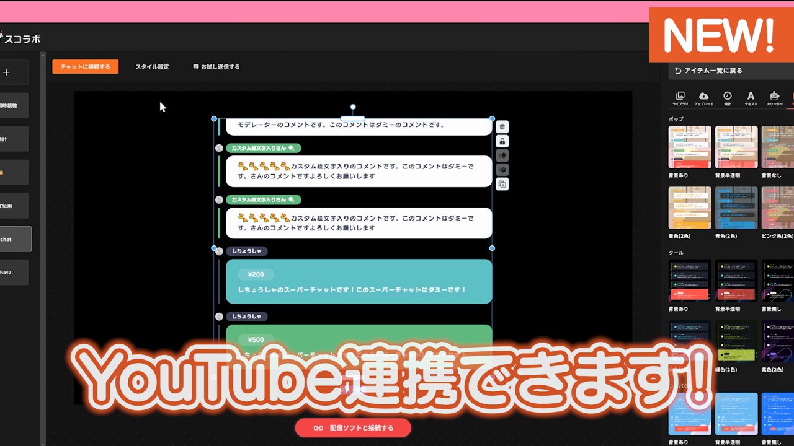This screenshot has height=446, width=794.
Task: Toggle the lock icon beside the chat widget
Action: tap(502, 141)
